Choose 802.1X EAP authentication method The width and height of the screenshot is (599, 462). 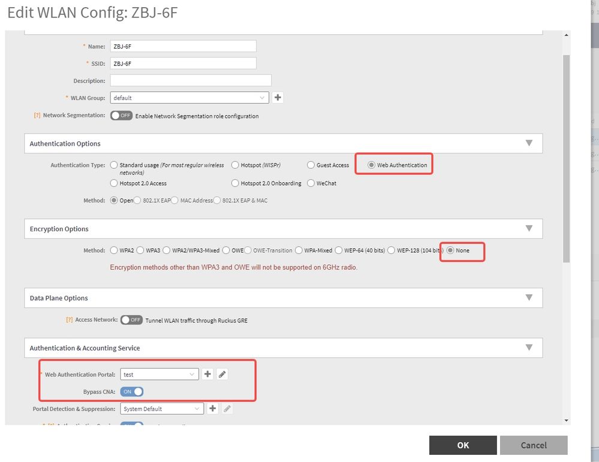point(137,201)
